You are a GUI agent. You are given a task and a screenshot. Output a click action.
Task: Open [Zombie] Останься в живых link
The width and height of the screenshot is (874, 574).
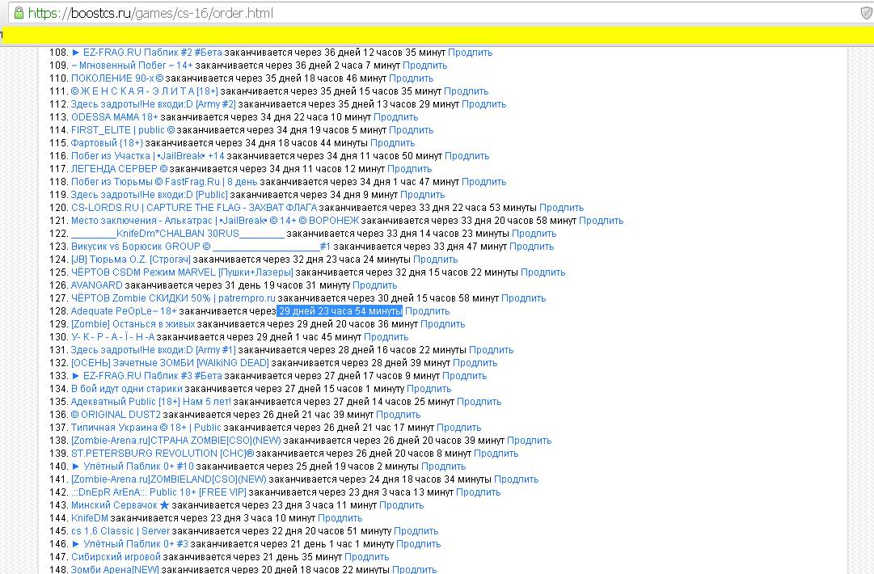133,323
